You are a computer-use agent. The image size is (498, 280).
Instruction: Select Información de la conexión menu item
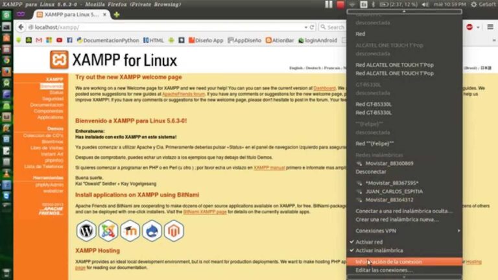388,262
